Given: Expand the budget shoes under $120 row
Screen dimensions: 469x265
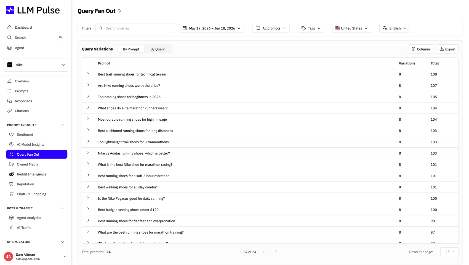Looking at the screenshot, I should [x=88, y=209].
